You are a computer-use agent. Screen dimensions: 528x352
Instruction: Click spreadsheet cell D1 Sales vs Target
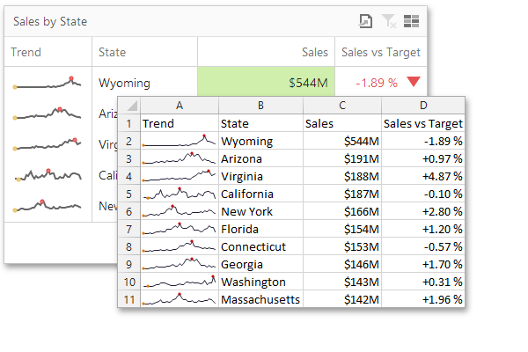pos(423,123)
